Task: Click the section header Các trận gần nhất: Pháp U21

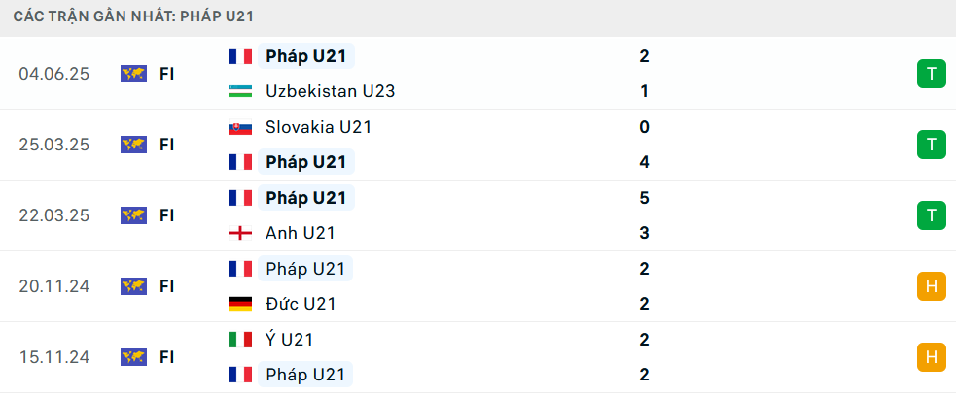Action: click(x=133, y=16)
